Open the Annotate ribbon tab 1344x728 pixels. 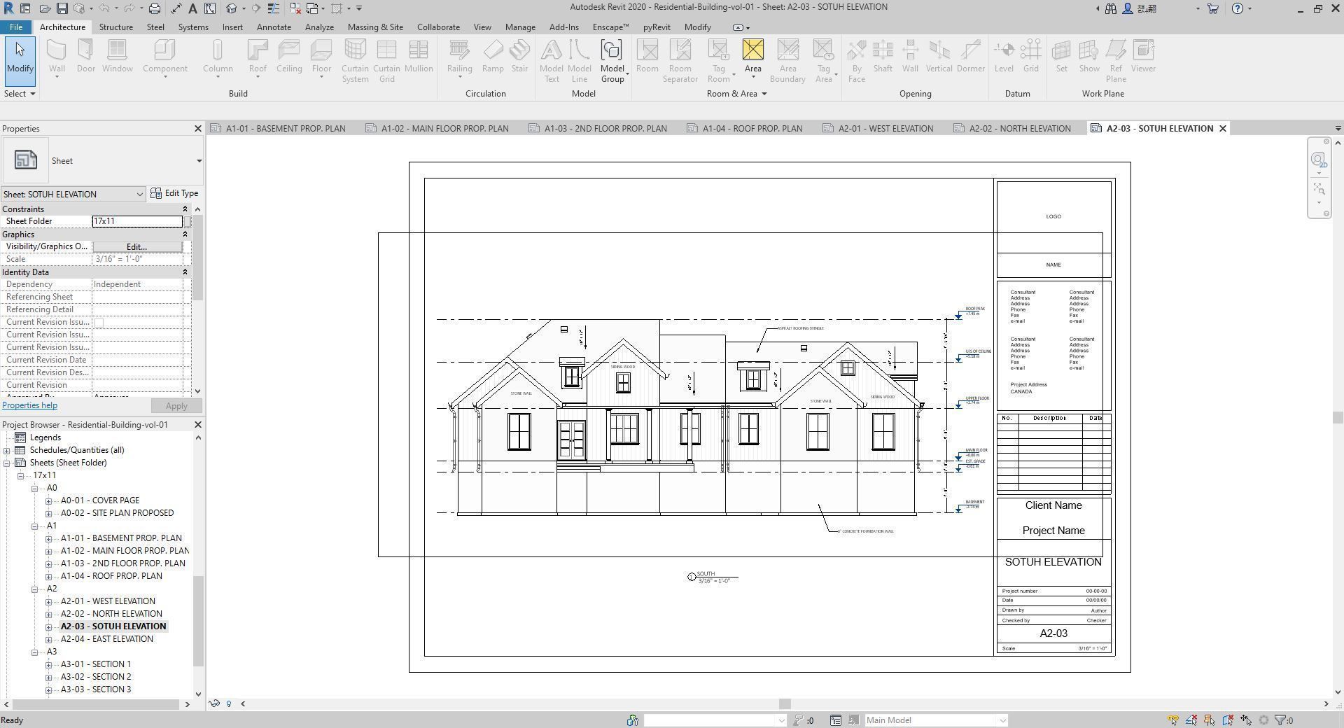pyautogui.click(x=274, y=27)
